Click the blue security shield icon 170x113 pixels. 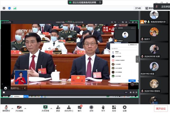(10, 8)
